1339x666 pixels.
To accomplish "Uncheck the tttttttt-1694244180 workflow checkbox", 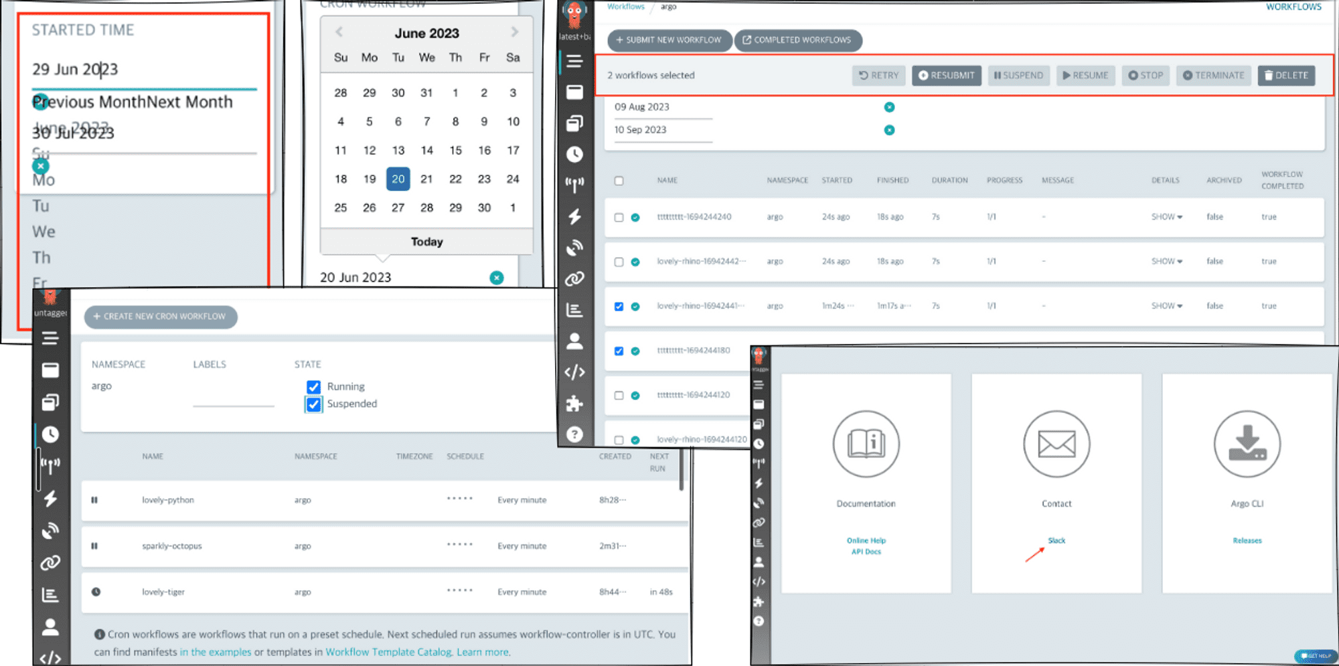I will [x=619, y=351].
